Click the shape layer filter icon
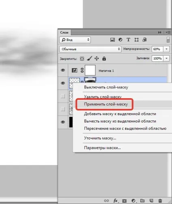The height and width of the screenshot is (204, 172). pos(136,40)
